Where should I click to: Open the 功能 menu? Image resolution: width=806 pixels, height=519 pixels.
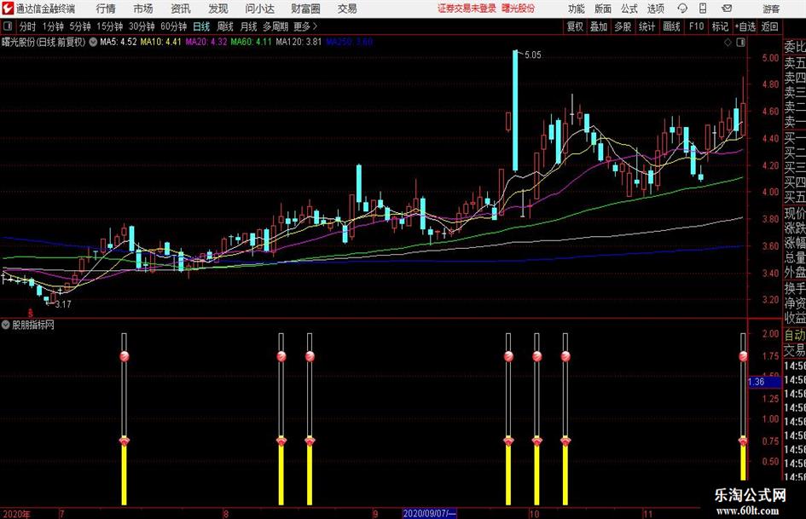pyautogui.click(x=577, y=9)
